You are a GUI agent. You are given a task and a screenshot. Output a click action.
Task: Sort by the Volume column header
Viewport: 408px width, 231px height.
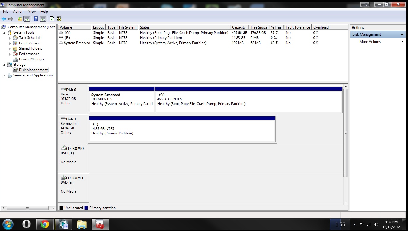74,27
